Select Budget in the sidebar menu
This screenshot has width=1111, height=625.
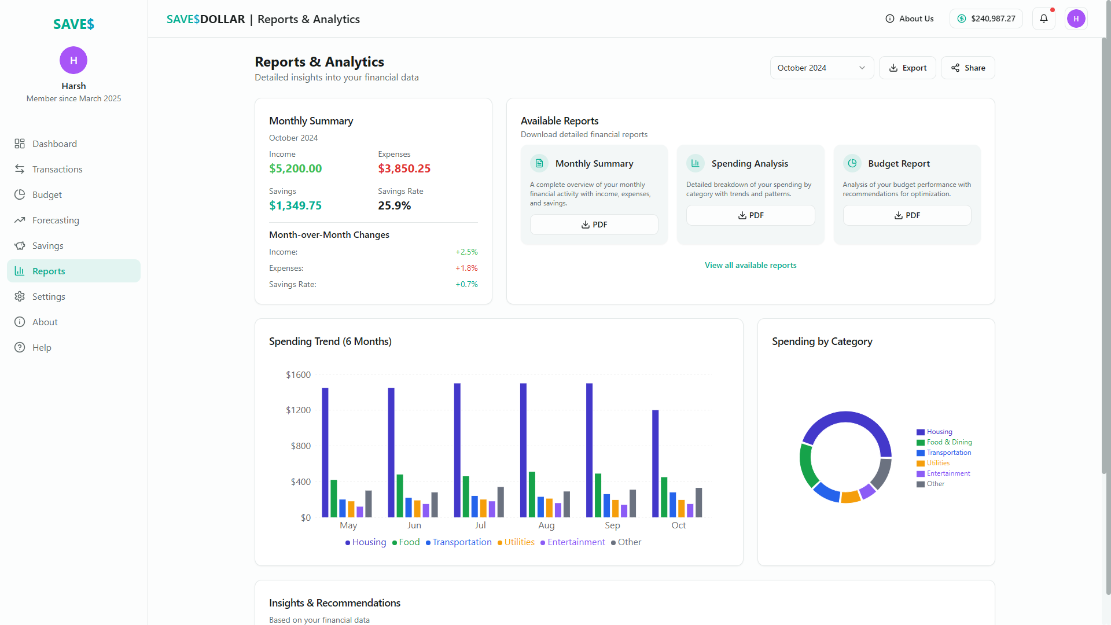tap(47, 194)
